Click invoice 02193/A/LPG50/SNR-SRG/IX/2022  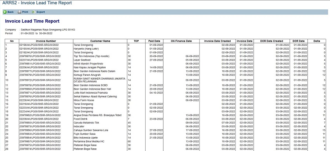pos(39,49)
